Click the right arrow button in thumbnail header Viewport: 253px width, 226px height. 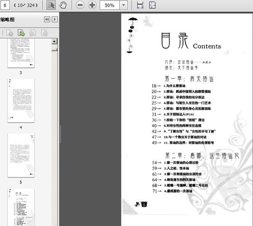[55, 19]
